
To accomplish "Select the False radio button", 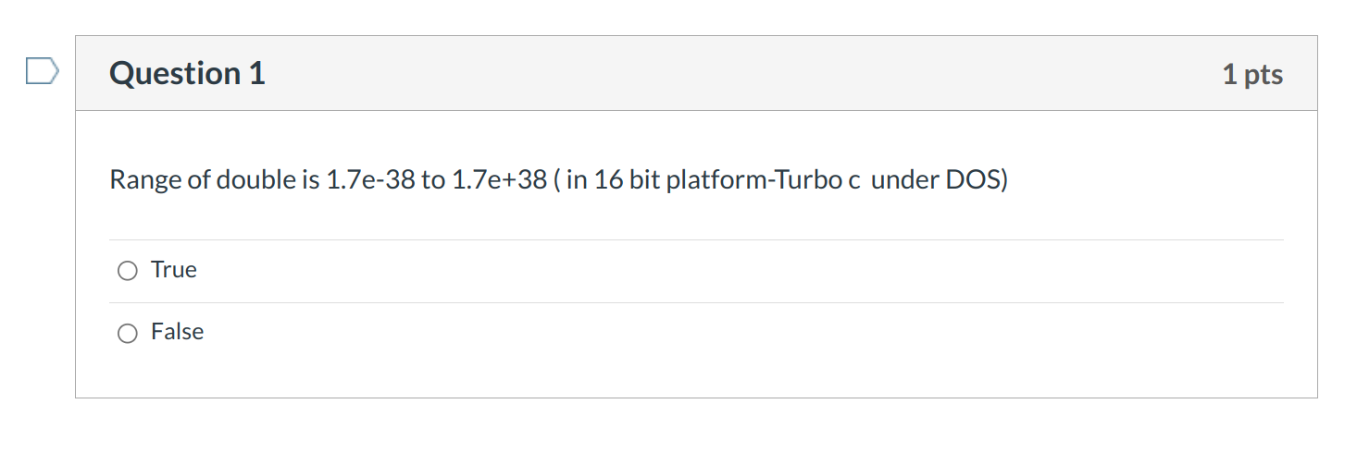I will (x=127, y=333).
